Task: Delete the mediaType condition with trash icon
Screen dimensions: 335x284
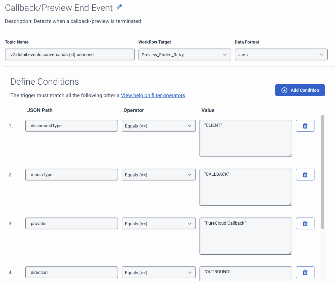Action: click(x=305, y=175)
